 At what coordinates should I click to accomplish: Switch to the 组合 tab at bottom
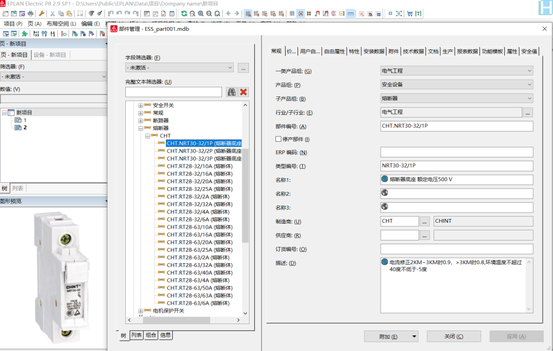pyautogui.click(x=151, y=335)
